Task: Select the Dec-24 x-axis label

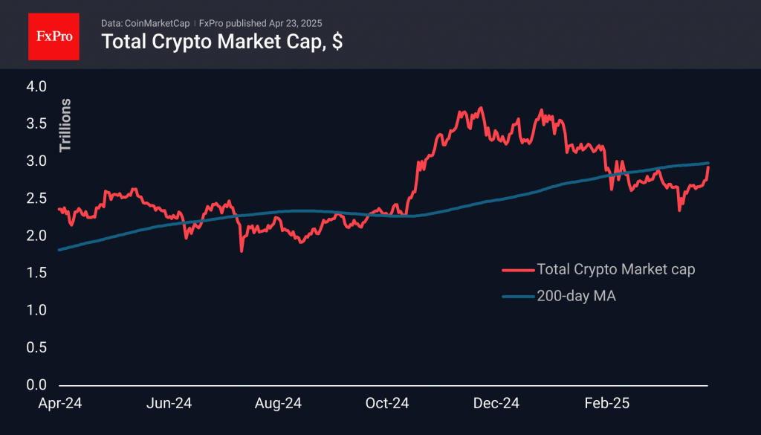Action: tap(496, 404)
